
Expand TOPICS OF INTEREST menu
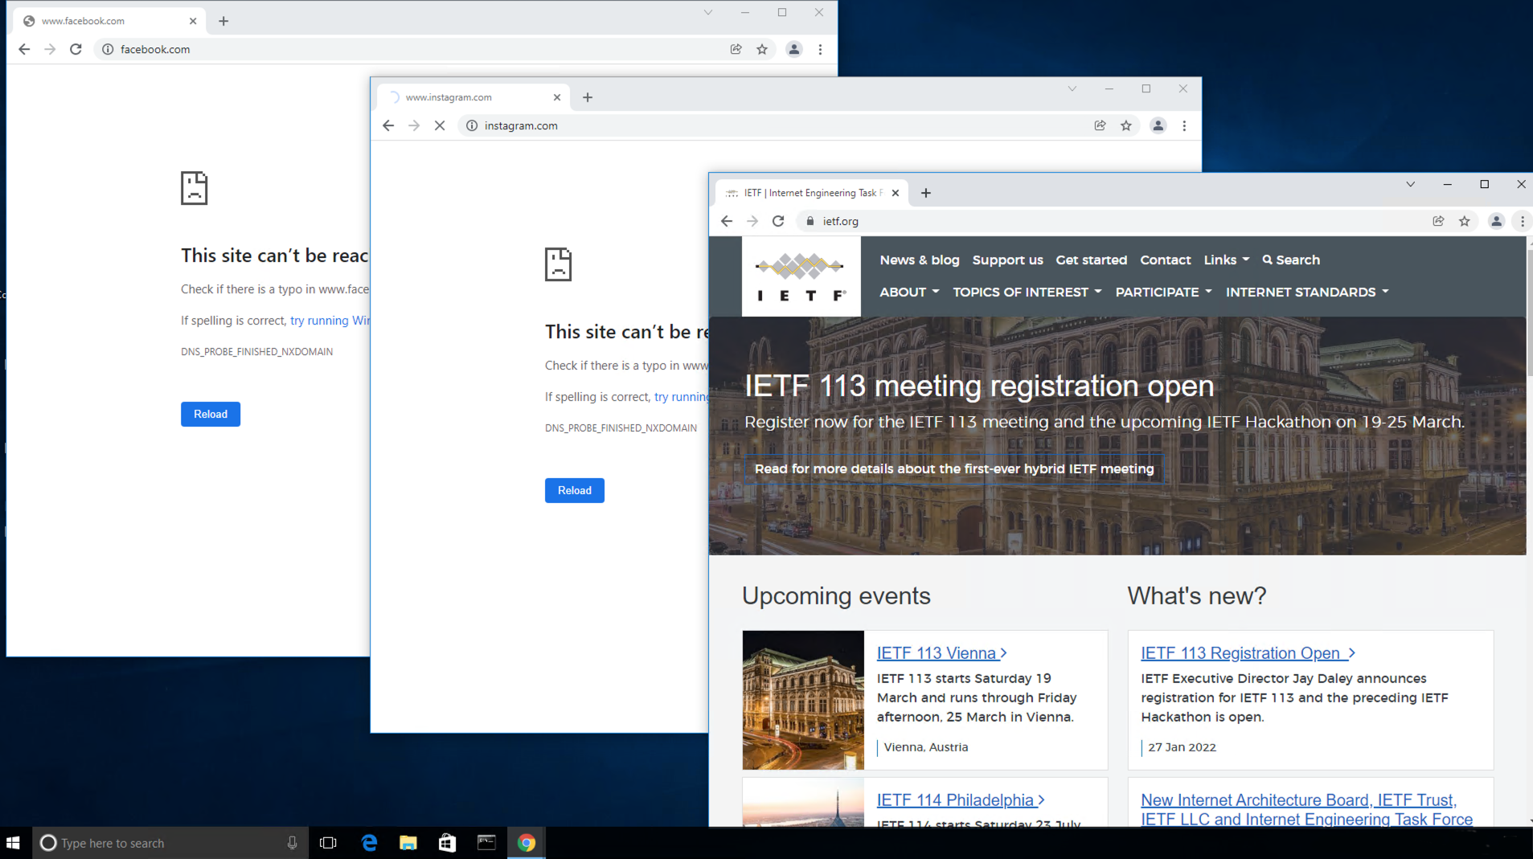tap(1027, 292)
